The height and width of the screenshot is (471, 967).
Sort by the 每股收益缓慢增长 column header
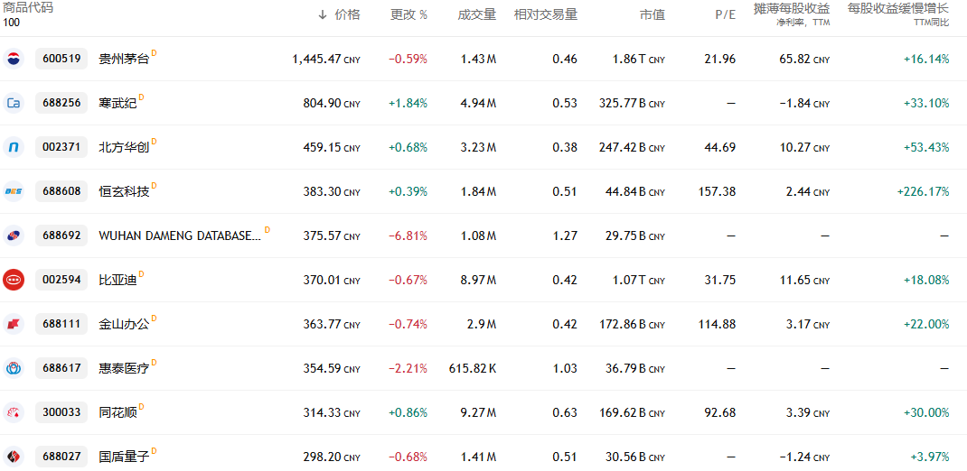tap(898, 9)
